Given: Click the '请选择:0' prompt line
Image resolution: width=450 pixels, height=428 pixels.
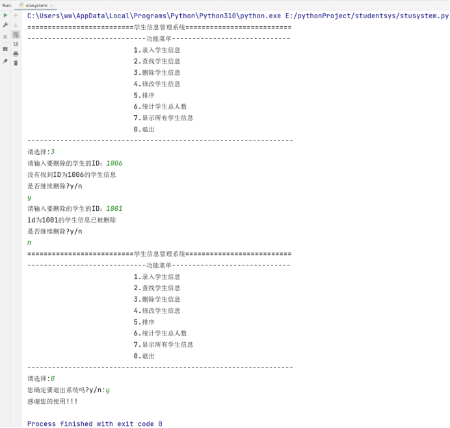Looking at the screenshot, I should click(x=41, y=379).
